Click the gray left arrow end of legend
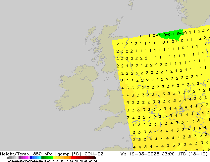The width and height of the screenshot is (210, 162). click(x=8, y=158)
